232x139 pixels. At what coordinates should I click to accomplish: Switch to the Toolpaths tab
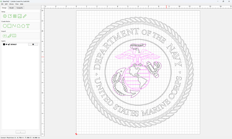point(20,8)
